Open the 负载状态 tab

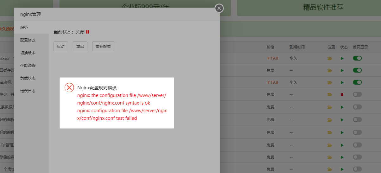(x=31, y=78)
